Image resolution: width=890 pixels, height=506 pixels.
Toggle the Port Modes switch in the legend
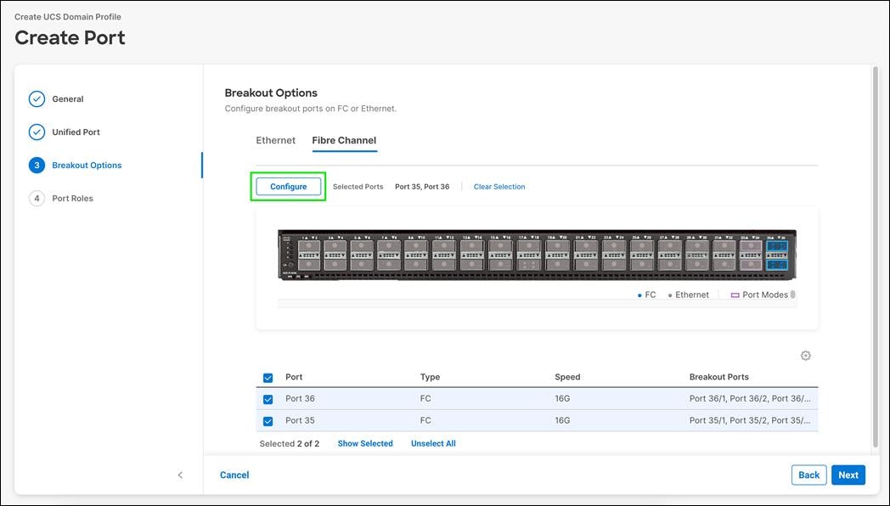(x=793, y=295)
